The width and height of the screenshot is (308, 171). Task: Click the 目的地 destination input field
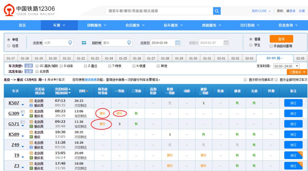coord(117,43)
